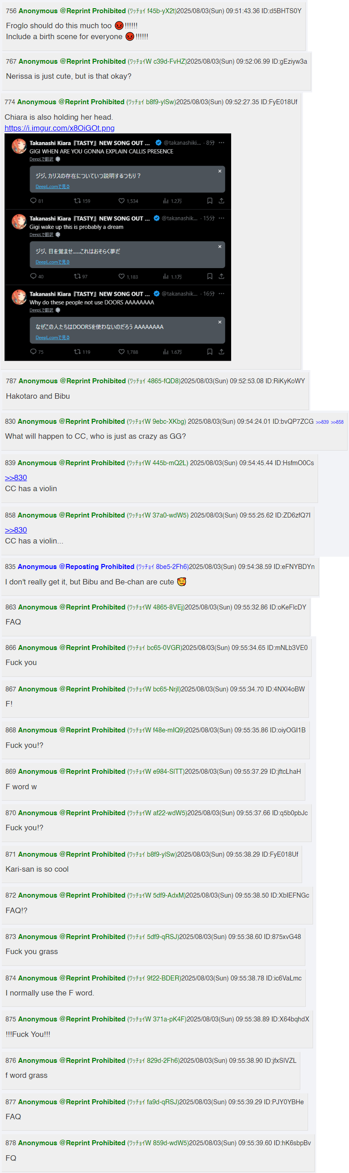This screenshot has width=349, height=1173.
Task: Click the Anonymous name on post 878
Action: click(38, 1143)
